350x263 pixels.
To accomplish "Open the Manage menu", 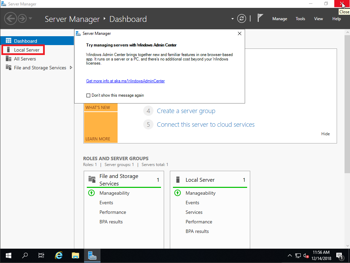I will (280, 19).
